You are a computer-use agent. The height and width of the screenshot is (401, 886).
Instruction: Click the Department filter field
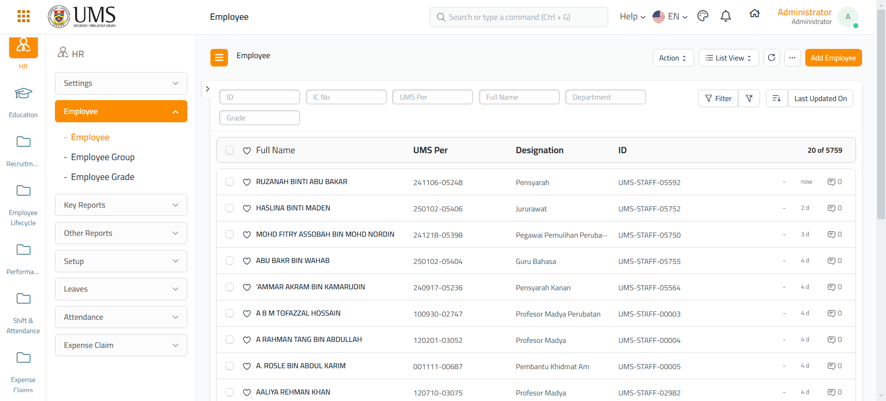[605, 97]
